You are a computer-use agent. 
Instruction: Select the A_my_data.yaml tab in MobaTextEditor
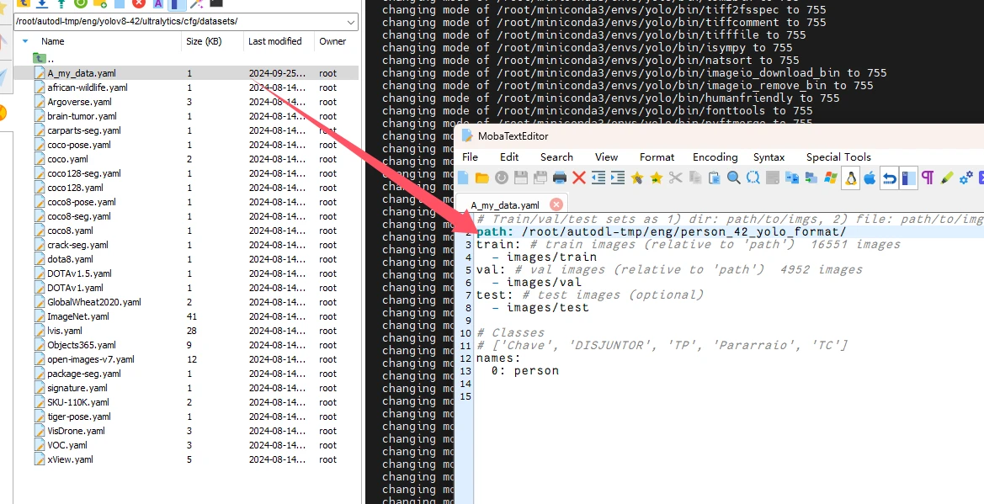pos(504,205)
